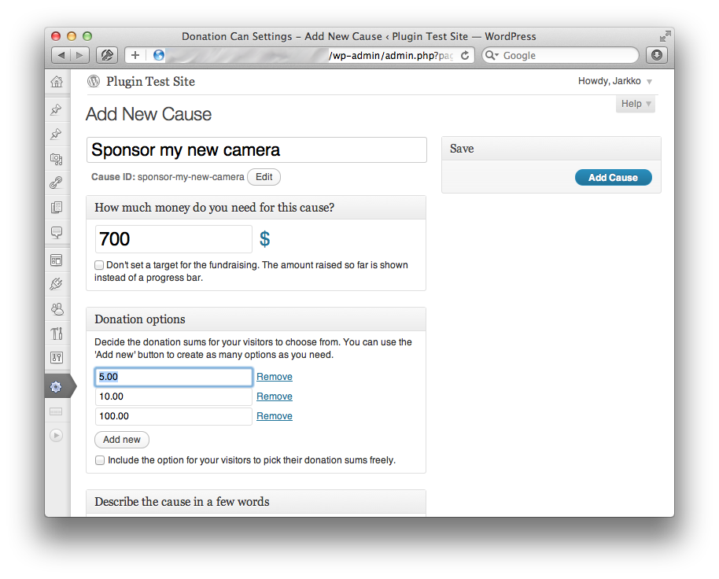This screenshot has width=719, height=579.
Task: Click the browser reload icon
Action: pos(464,56)
